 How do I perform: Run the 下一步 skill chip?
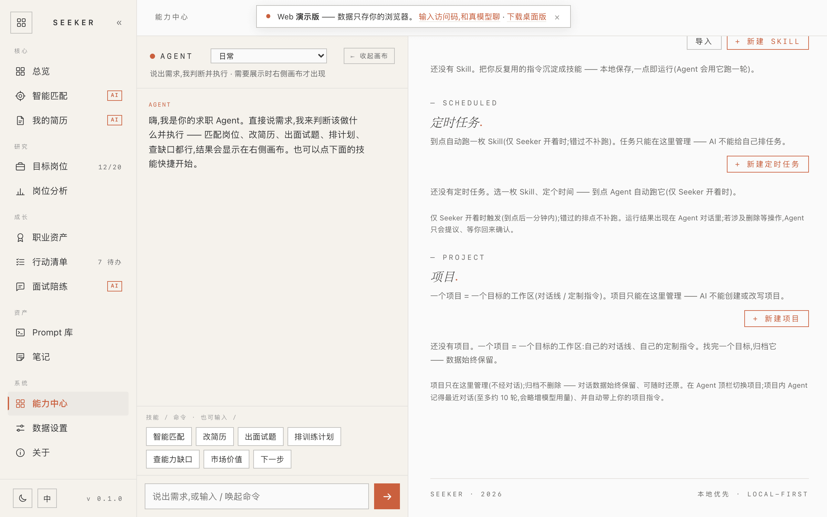point(272,459)
